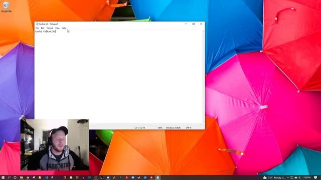Open OneDrive cloud tray icon

coord(296,177)
